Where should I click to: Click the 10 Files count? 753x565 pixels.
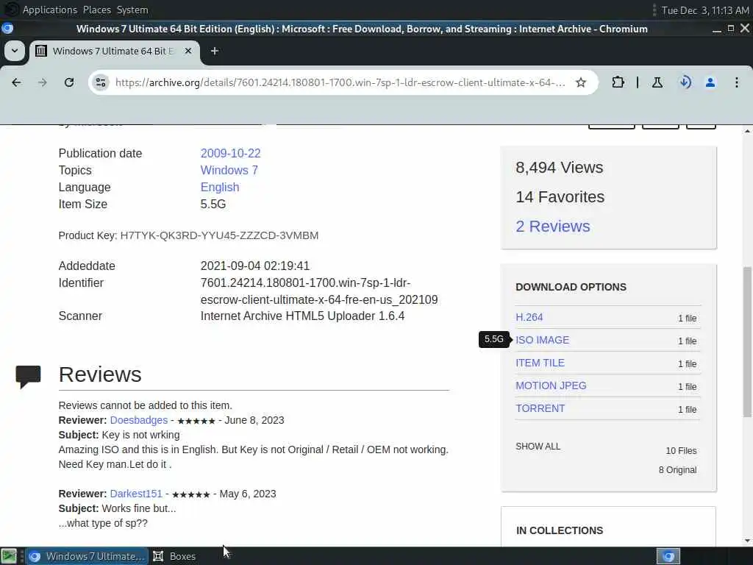click(x=681, y=451)
